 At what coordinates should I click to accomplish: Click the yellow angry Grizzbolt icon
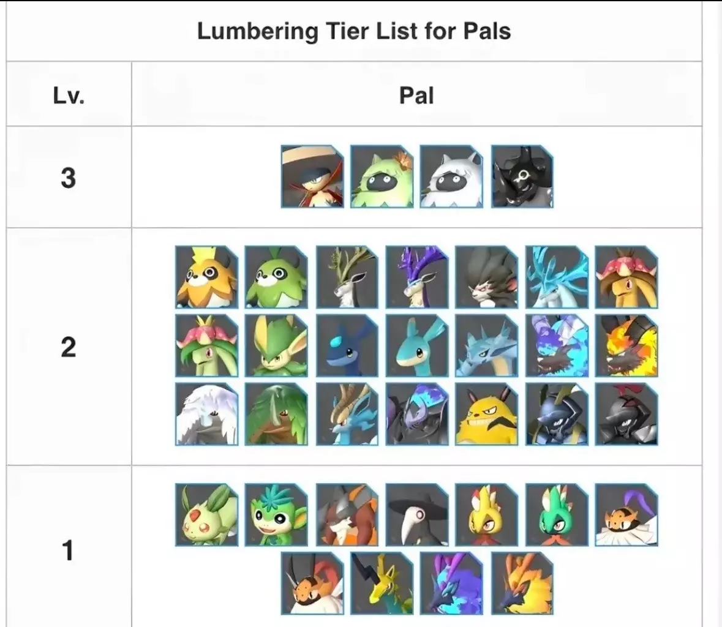tap(487, 414)
